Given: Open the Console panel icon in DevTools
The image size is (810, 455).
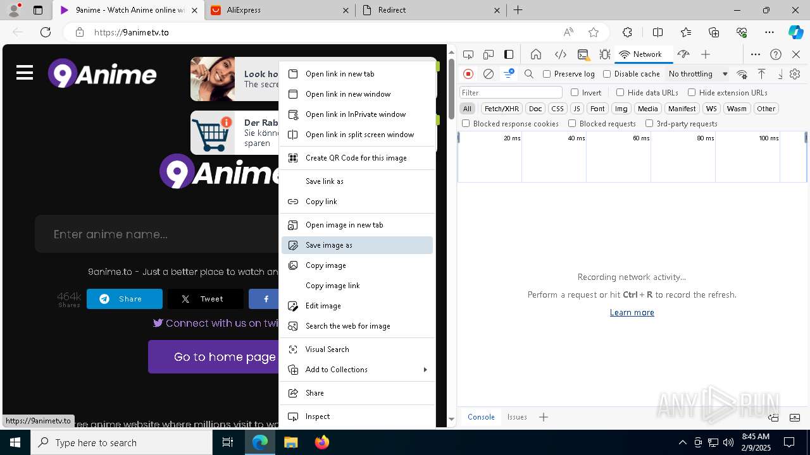Looking at the screenshot, I should [x=583, y=54].
